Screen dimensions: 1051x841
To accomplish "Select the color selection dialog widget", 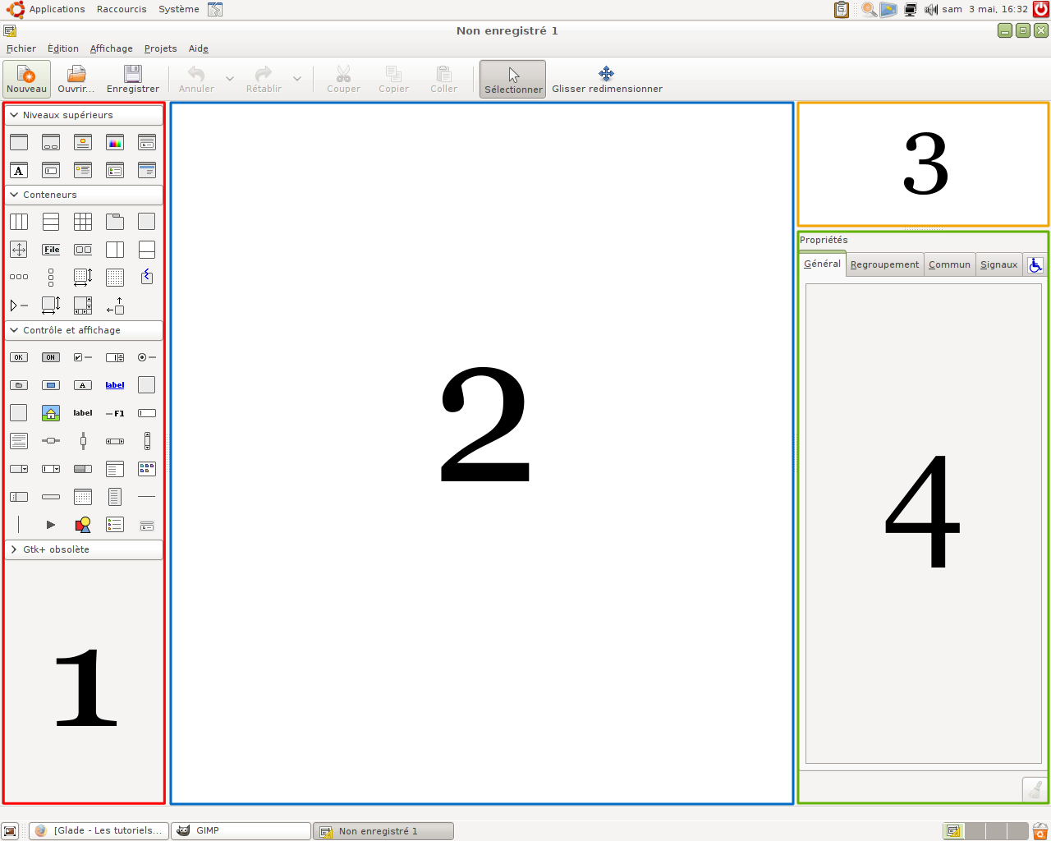I will pyautogui.click(x=115, y=143).
